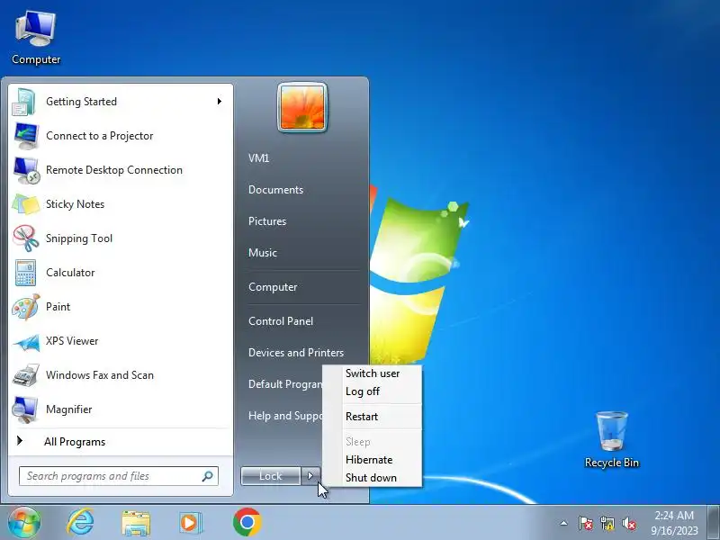
Task: Click the Calculator icon
Action: 25,273
